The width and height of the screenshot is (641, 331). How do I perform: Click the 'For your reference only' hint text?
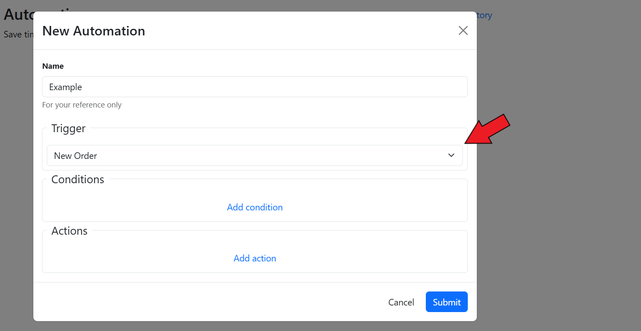[x=82, y=105]
